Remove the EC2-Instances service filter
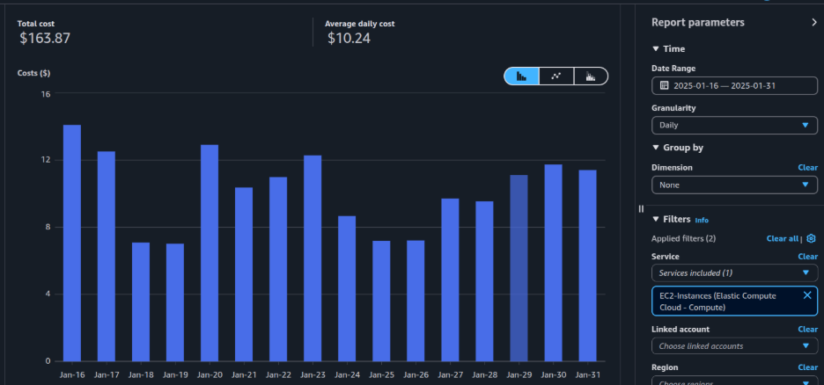The image size is (824, 385). click(x=807, y=295)
